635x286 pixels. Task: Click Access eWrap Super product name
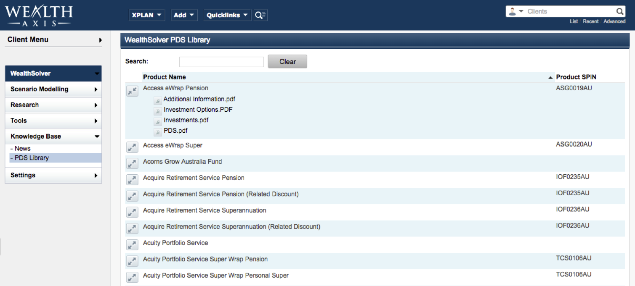click(x=173, y=145)
